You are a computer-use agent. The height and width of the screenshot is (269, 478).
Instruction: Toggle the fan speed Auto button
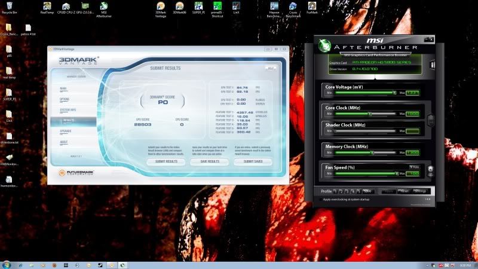pos(413,167)
